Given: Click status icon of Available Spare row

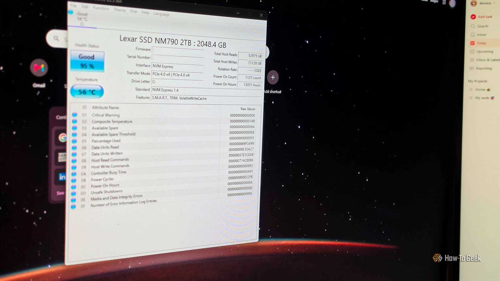Looking at the screenshot, I should 74,128.
